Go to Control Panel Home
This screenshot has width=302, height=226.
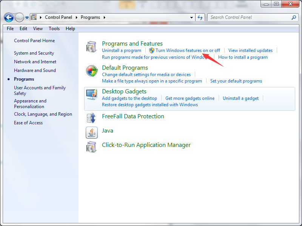[x=34, y=41]
